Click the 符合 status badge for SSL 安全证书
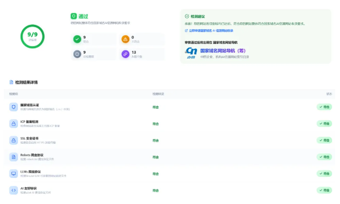The height and width of the screenshot is (204, 340). [324, 140]
